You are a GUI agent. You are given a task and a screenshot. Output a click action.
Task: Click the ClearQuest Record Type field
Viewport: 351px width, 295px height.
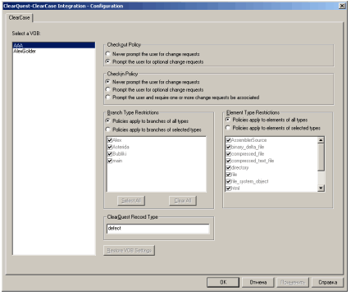tap(157, 229)
